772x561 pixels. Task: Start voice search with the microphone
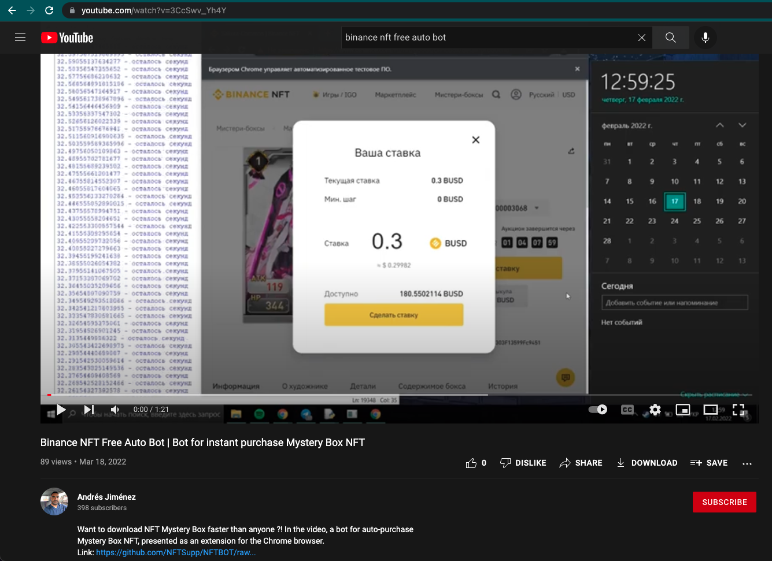[705, 38]
